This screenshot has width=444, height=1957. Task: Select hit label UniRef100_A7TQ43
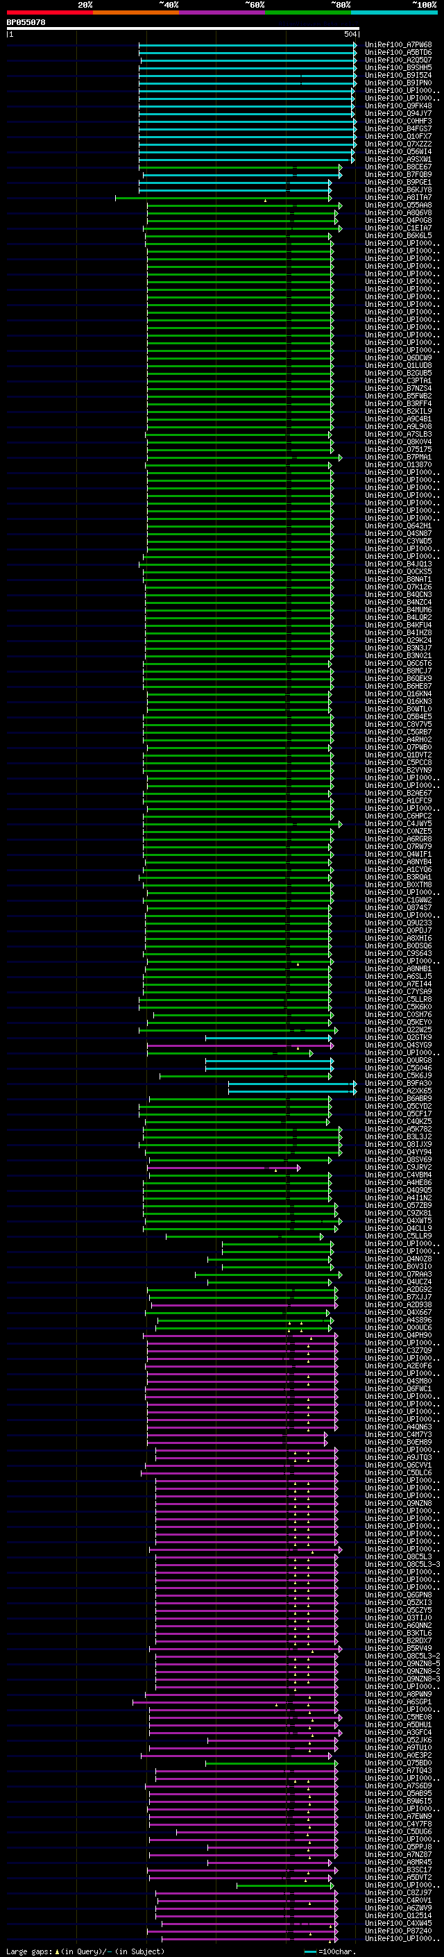click(398, 1770)
